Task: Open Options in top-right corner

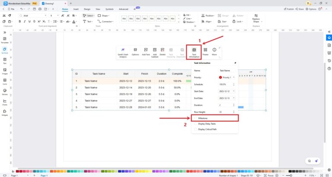Action: (x=311, y=9)
